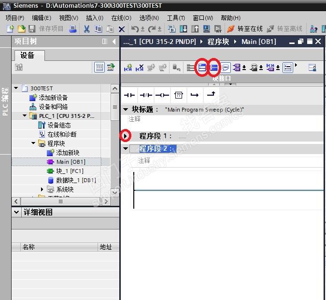Viewport: 326px width, 300px height.
Task: Collapse the 项目树 panel with arrow
Action: click(x=114, y=42)
